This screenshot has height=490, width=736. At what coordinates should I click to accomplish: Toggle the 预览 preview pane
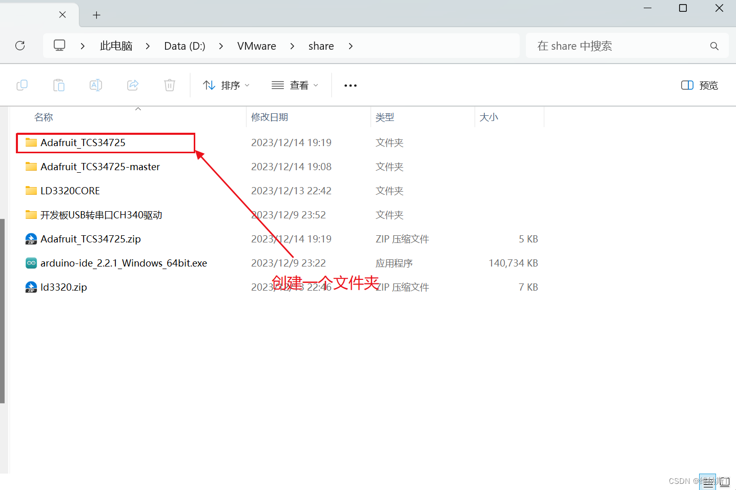700,86
